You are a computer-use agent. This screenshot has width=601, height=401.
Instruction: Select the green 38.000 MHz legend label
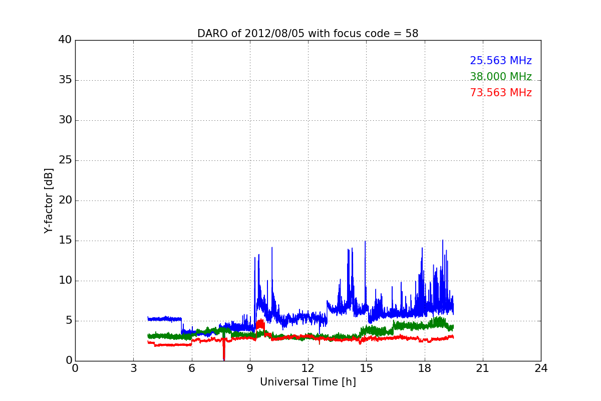coord(501,77)
